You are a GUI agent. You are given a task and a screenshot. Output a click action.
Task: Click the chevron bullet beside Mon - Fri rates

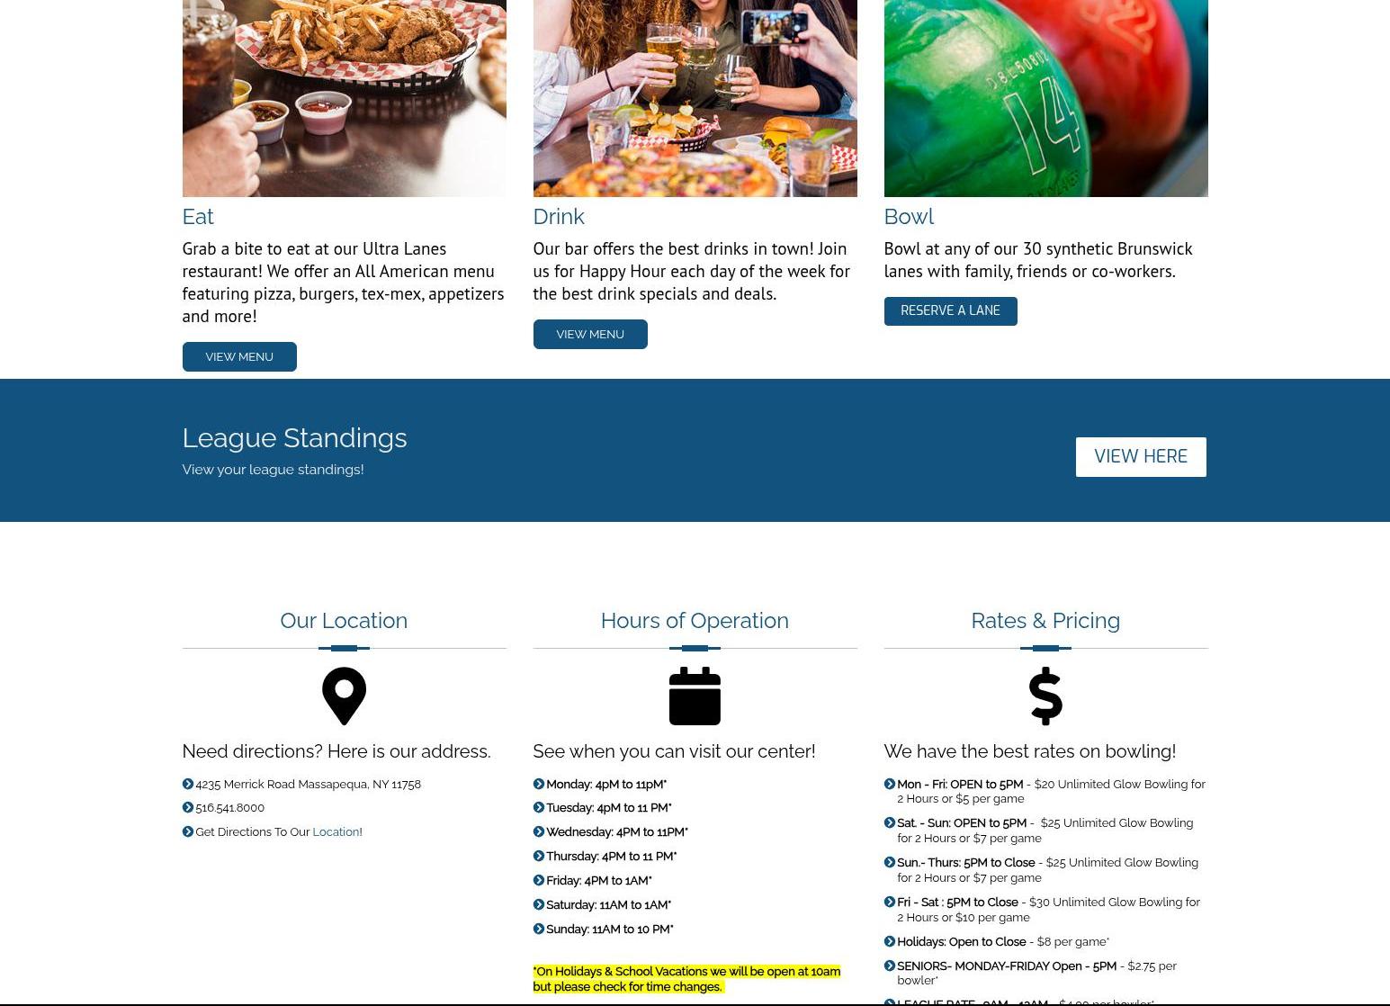point(889,784)
